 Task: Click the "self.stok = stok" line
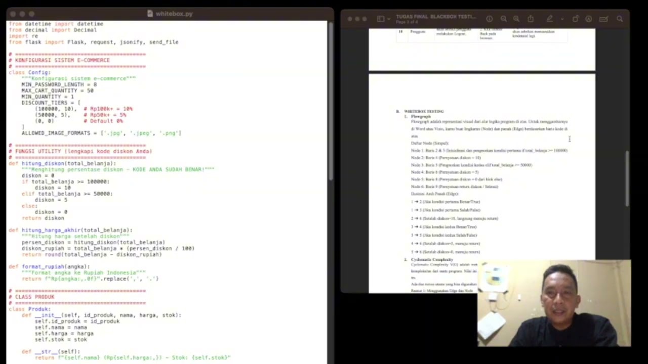click(x=61, y=339)
